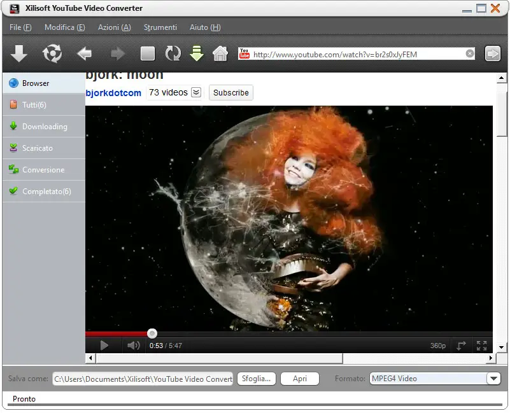This screenshot has height=413, width=510.
Task: Click the horizontal scrollbar left arrow
Action: [90, 358]
